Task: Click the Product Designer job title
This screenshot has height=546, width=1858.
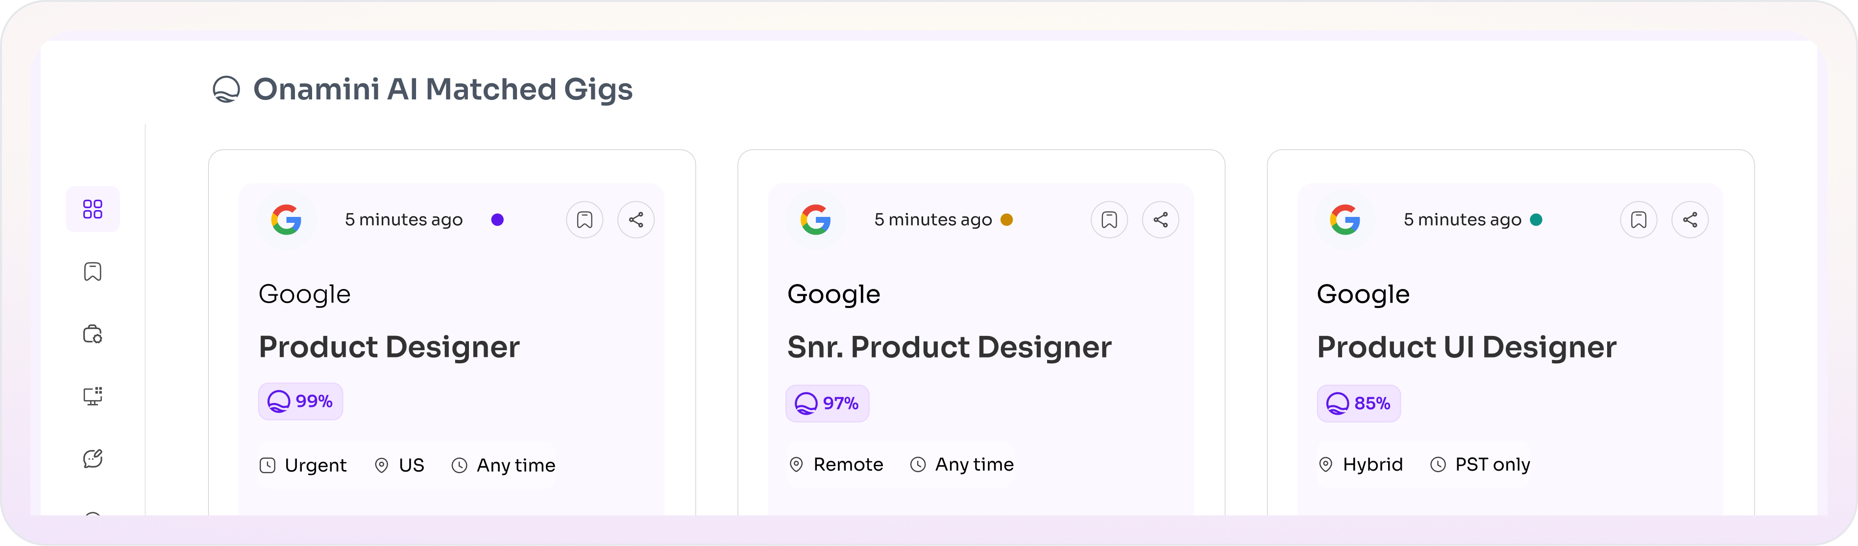Action: click(389, 348)
